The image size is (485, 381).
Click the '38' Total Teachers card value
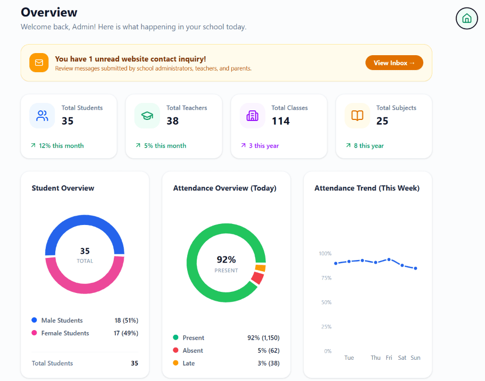pos(173,121)
